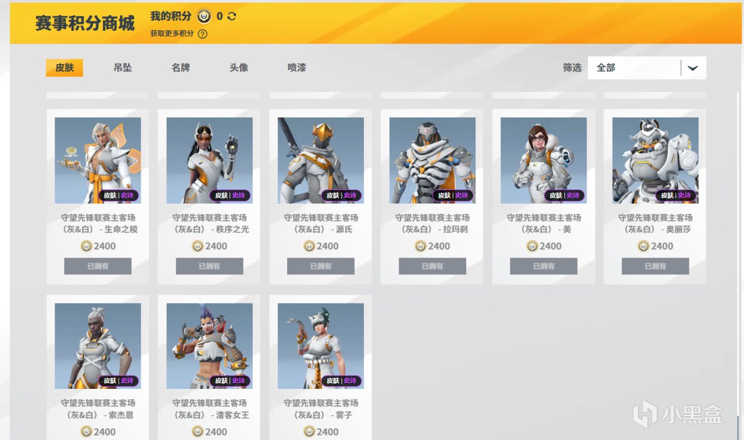The height and width of the screenshot is (440, 744).
Task: Select the 喷漆 tab
Action: (297, 68)
